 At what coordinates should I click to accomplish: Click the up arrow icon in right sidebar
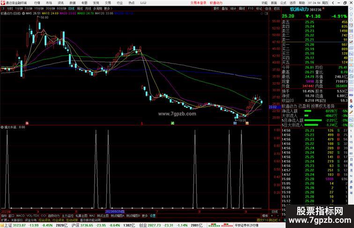pyautogui.click(x=351, y=14)
